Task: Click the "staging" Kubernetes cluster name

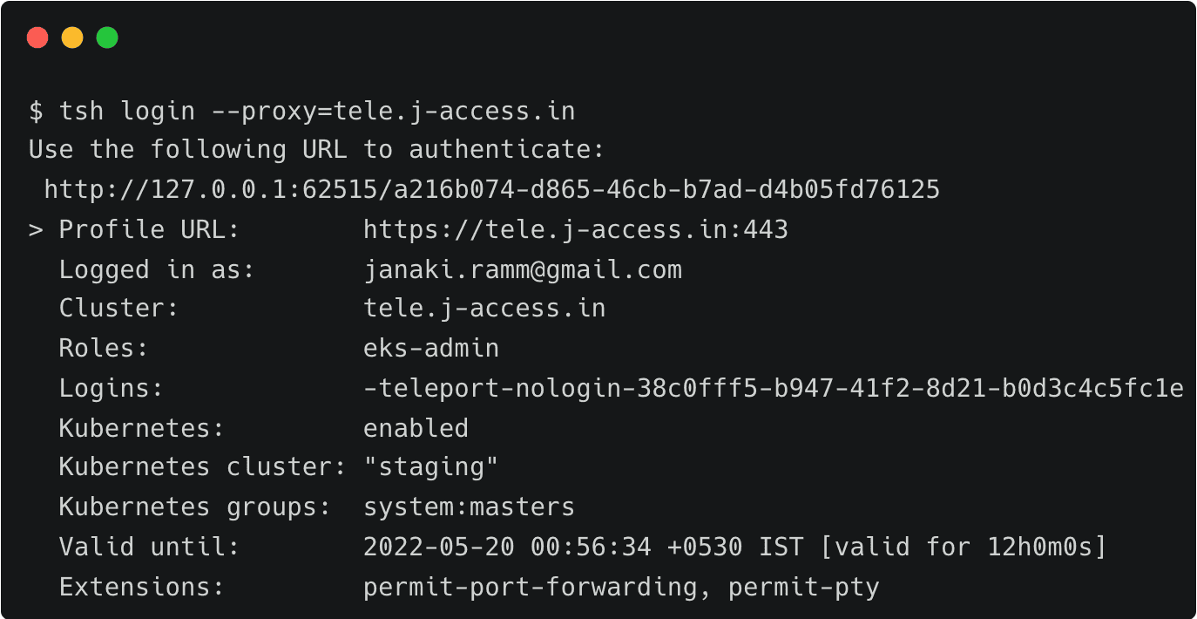Action: tap(431, 467)
